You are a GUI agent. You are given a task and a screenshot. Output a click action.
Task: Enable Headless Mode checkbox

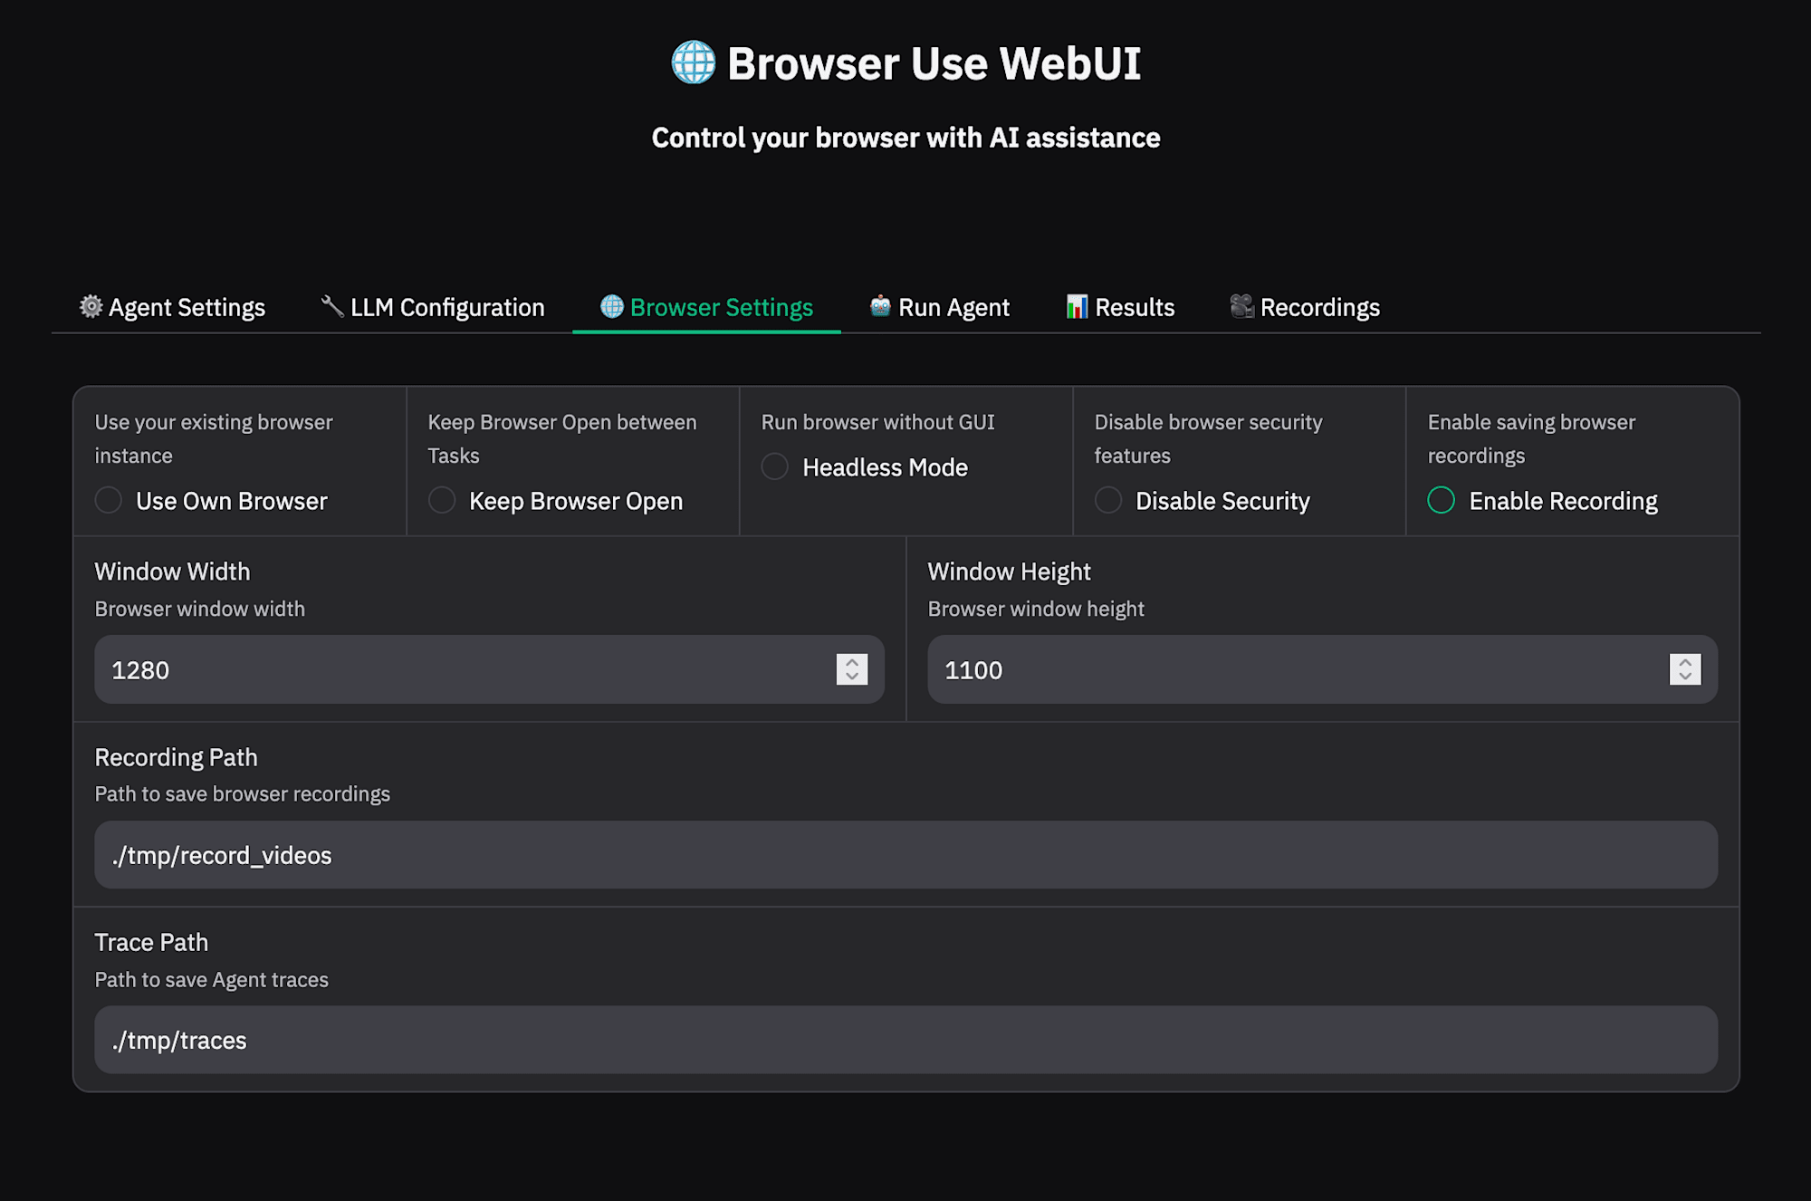pos(775,466)
